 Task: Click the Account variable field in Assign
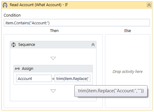(34, 78)
